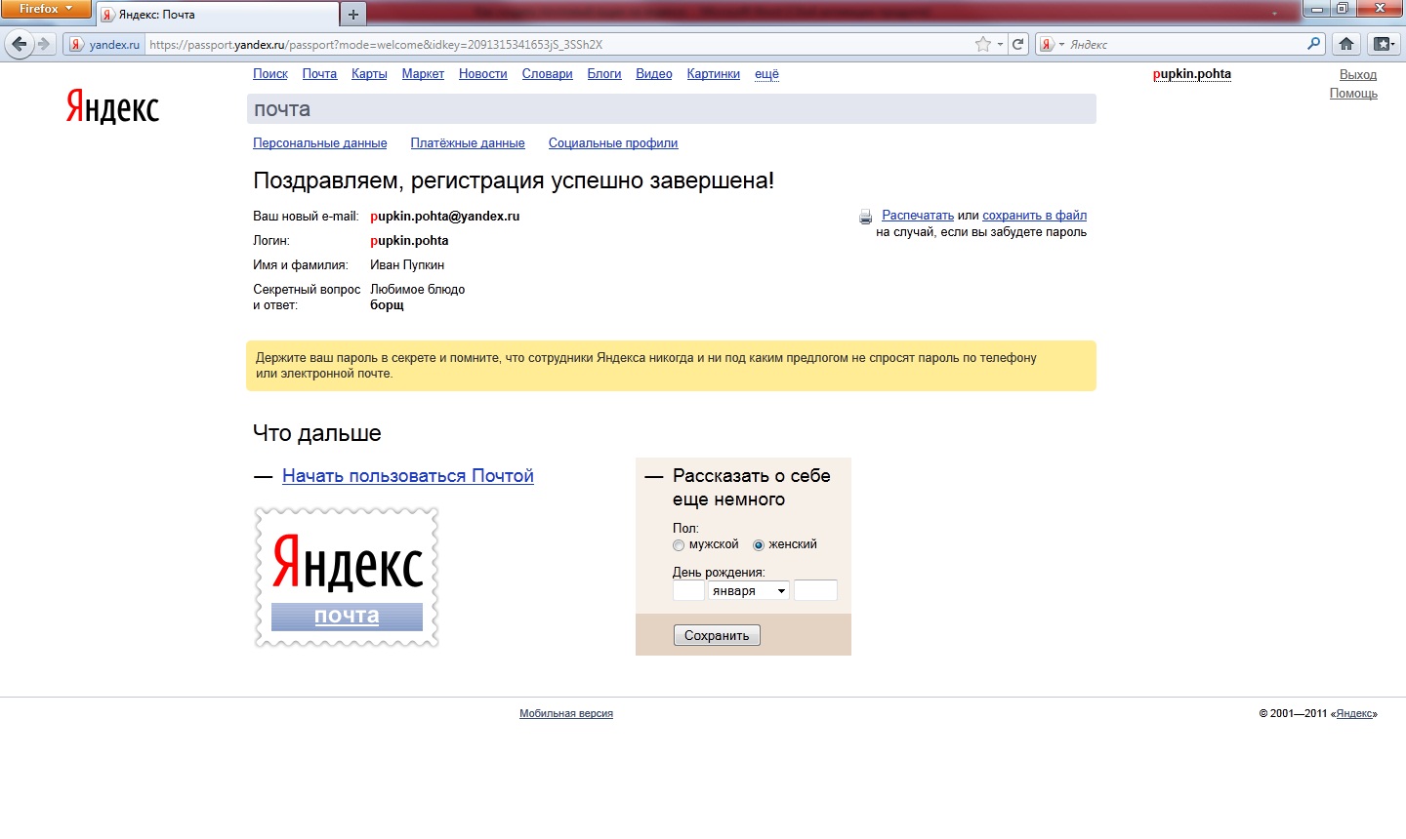This screenshot has height=839, width=1406.
Task: Open the Мобильная версия link
Action: [x=566, y=714]
